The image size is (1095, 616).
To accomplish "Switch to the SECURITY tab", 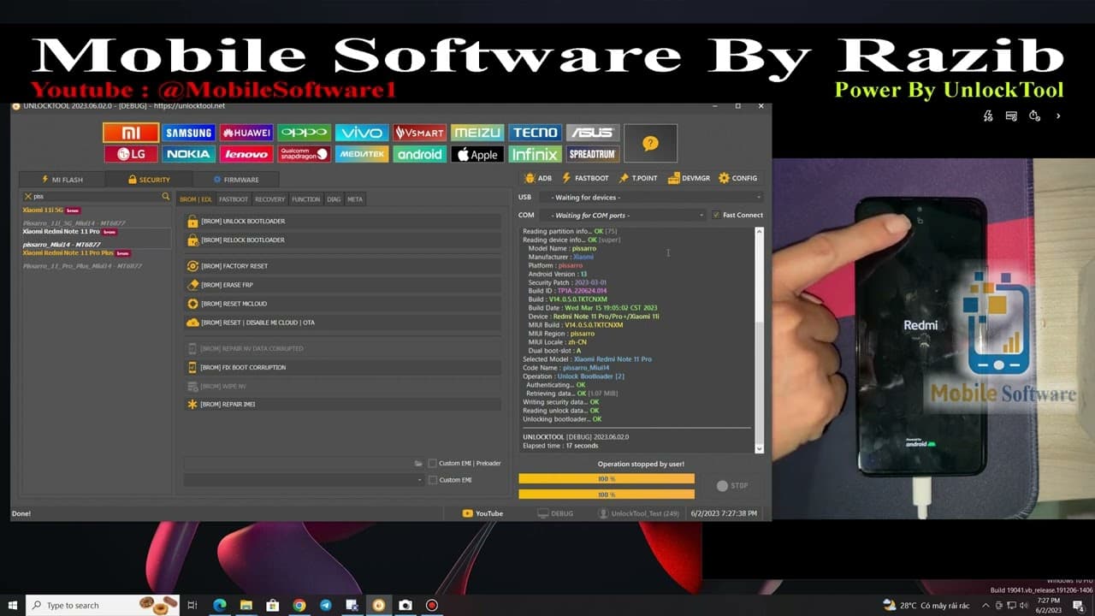I will (x=149, y=180).
